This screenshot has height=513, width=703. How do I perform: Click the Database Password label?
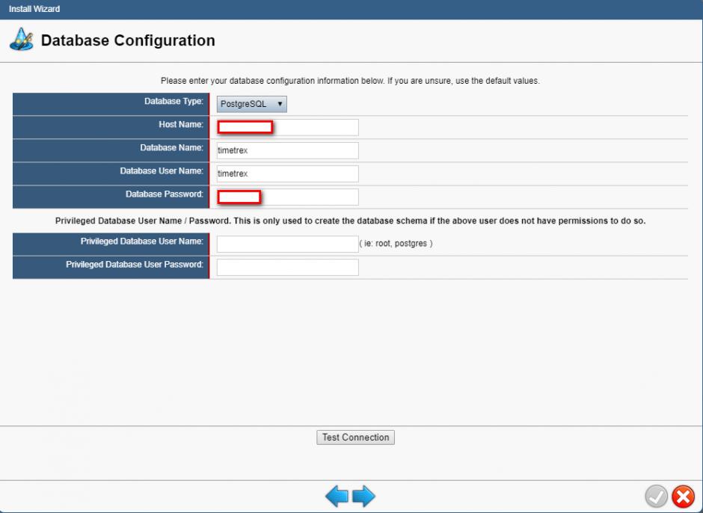(164, 194)
